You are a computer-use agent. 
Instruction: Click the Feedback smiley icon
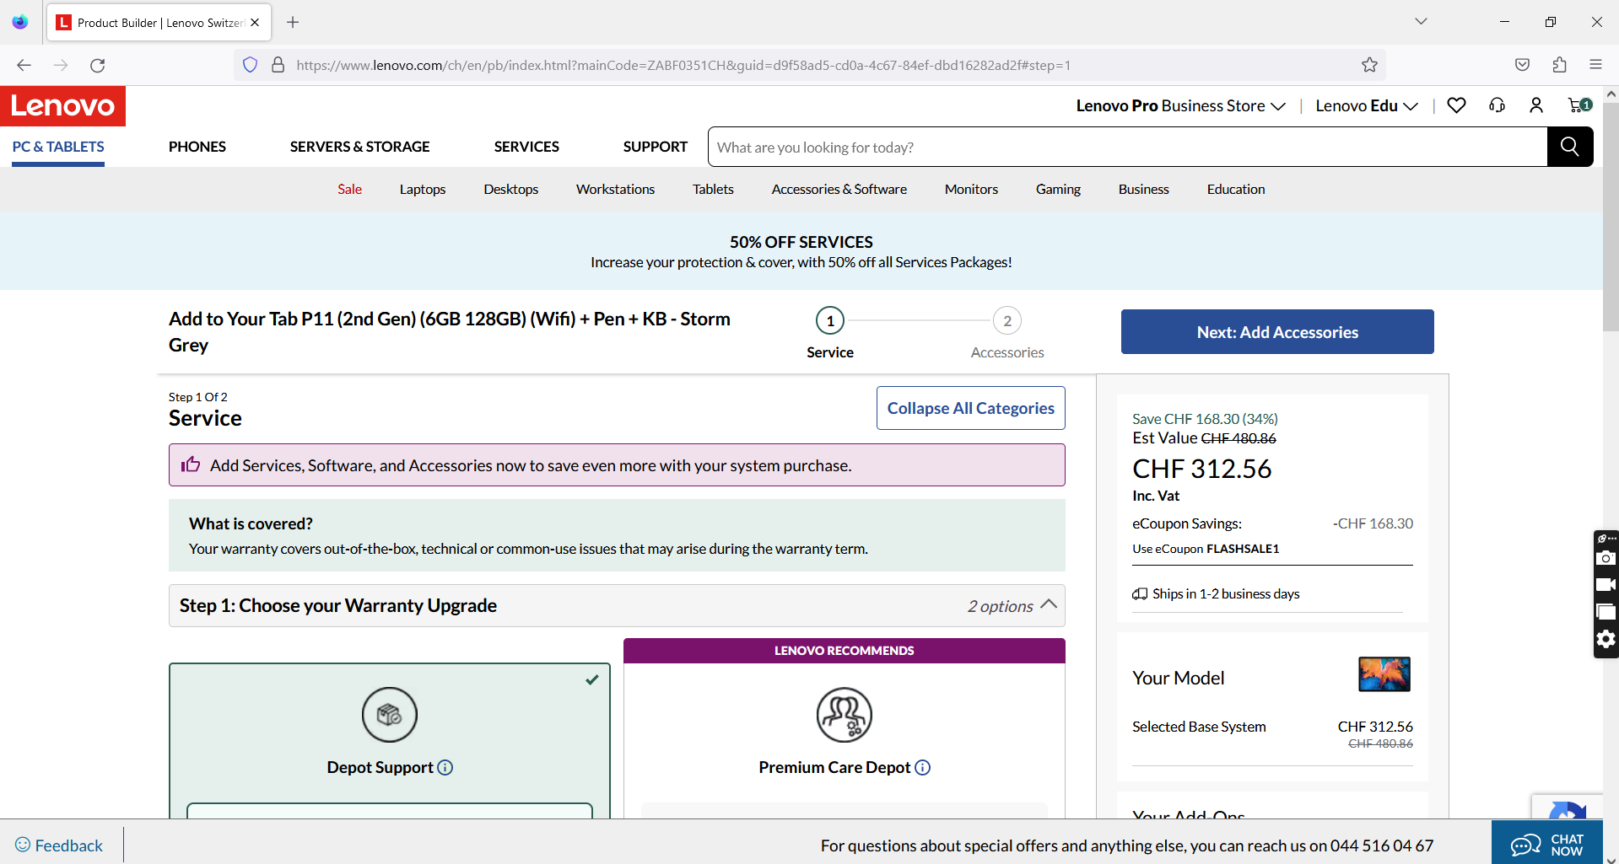tap(24, 845)
